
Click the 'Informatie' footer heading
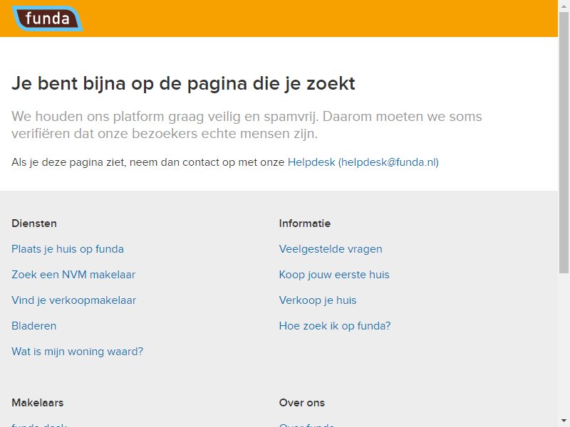point(305,223)
